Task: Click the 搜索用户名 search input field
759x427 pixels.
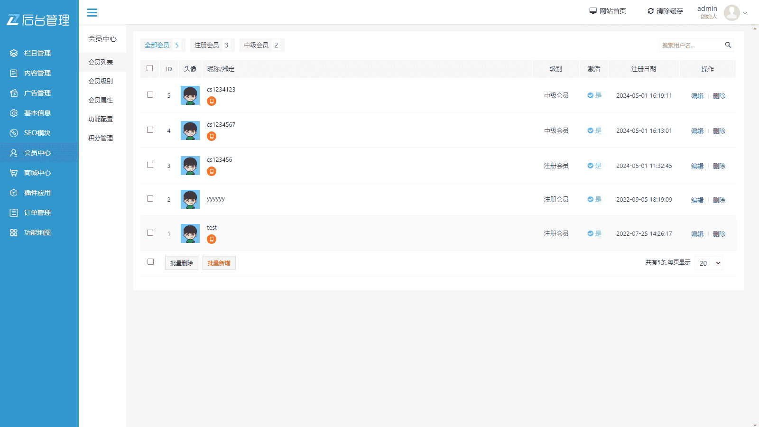Action: click(x=691, y=45)
